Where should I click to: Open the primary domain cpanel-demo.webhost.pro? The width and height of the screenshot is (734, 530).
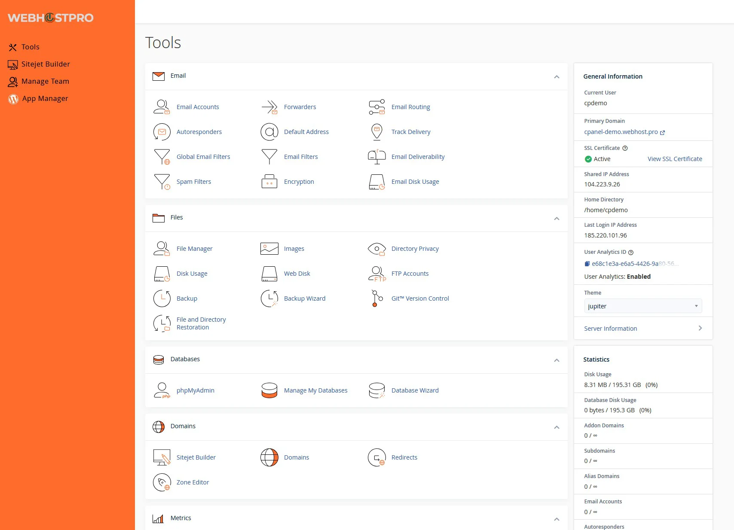pos(621,132)
